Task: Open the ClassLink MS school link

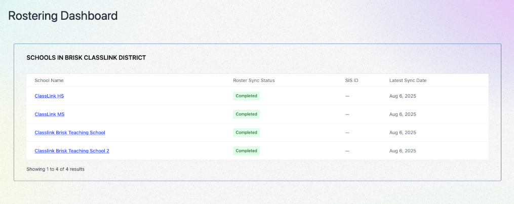Action: [x=49, y=114]
